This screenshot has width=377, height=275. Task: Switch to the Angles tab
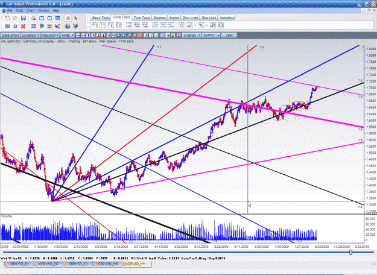tap(174, 17)
